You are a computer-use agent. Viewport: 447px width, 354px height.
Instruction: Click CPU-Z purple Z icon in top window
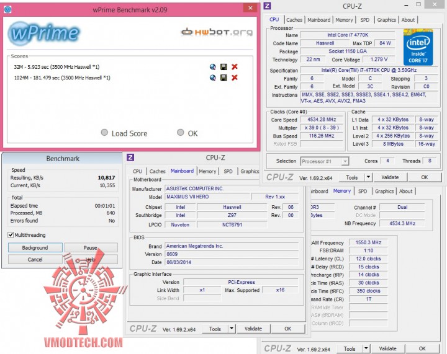[267, 6]
